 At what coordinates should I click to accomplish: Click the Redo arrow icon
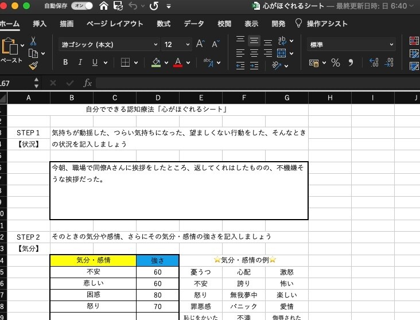click(154, 6)
